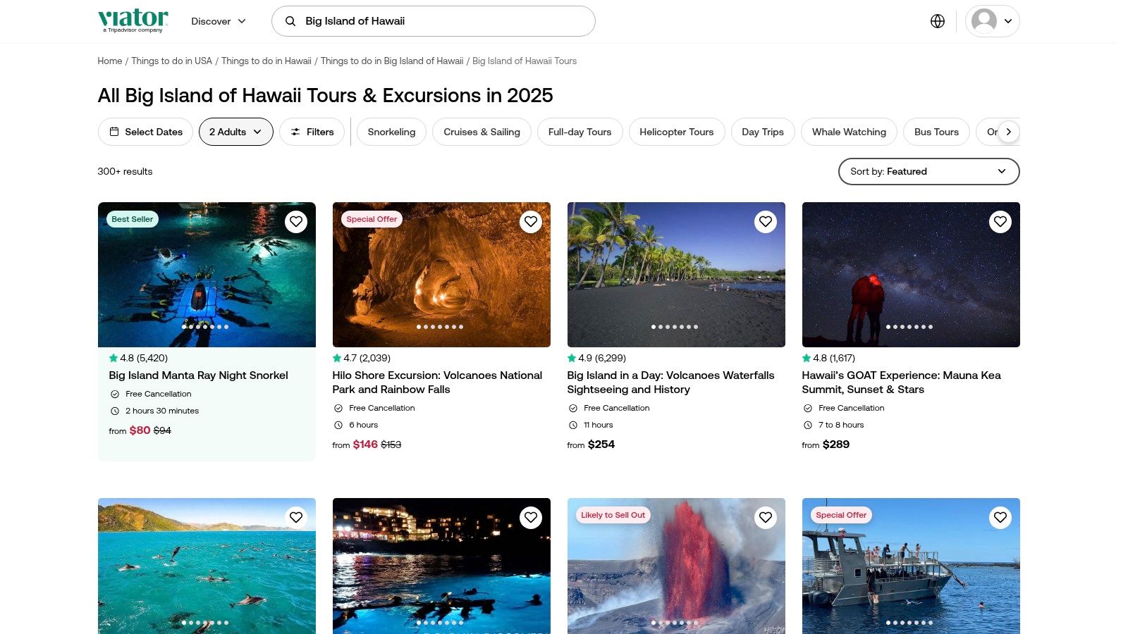
Task: Open the Filters panel
Action: (x=312, y=132)
